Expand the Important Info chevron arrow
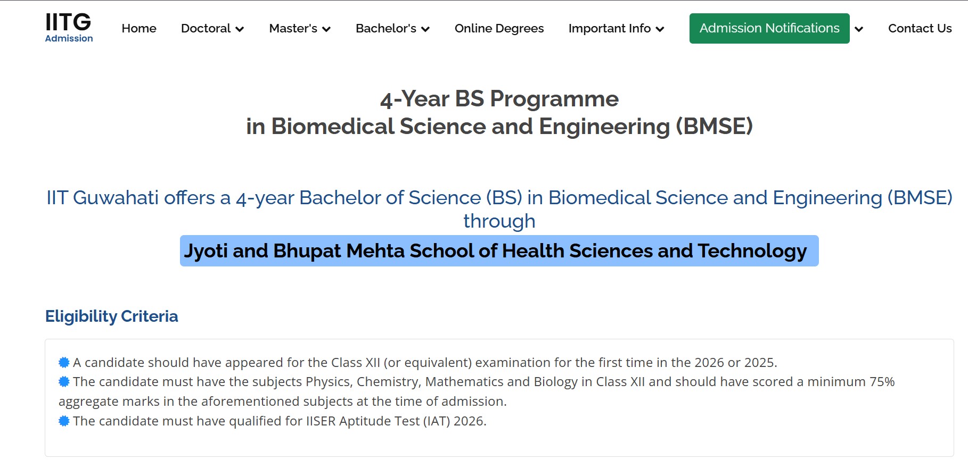 coord(660,29)
